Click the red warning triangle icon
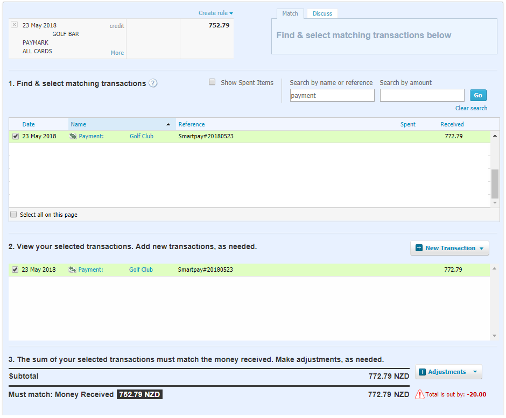This screenshot has height=418, width=506. point(420,394)
